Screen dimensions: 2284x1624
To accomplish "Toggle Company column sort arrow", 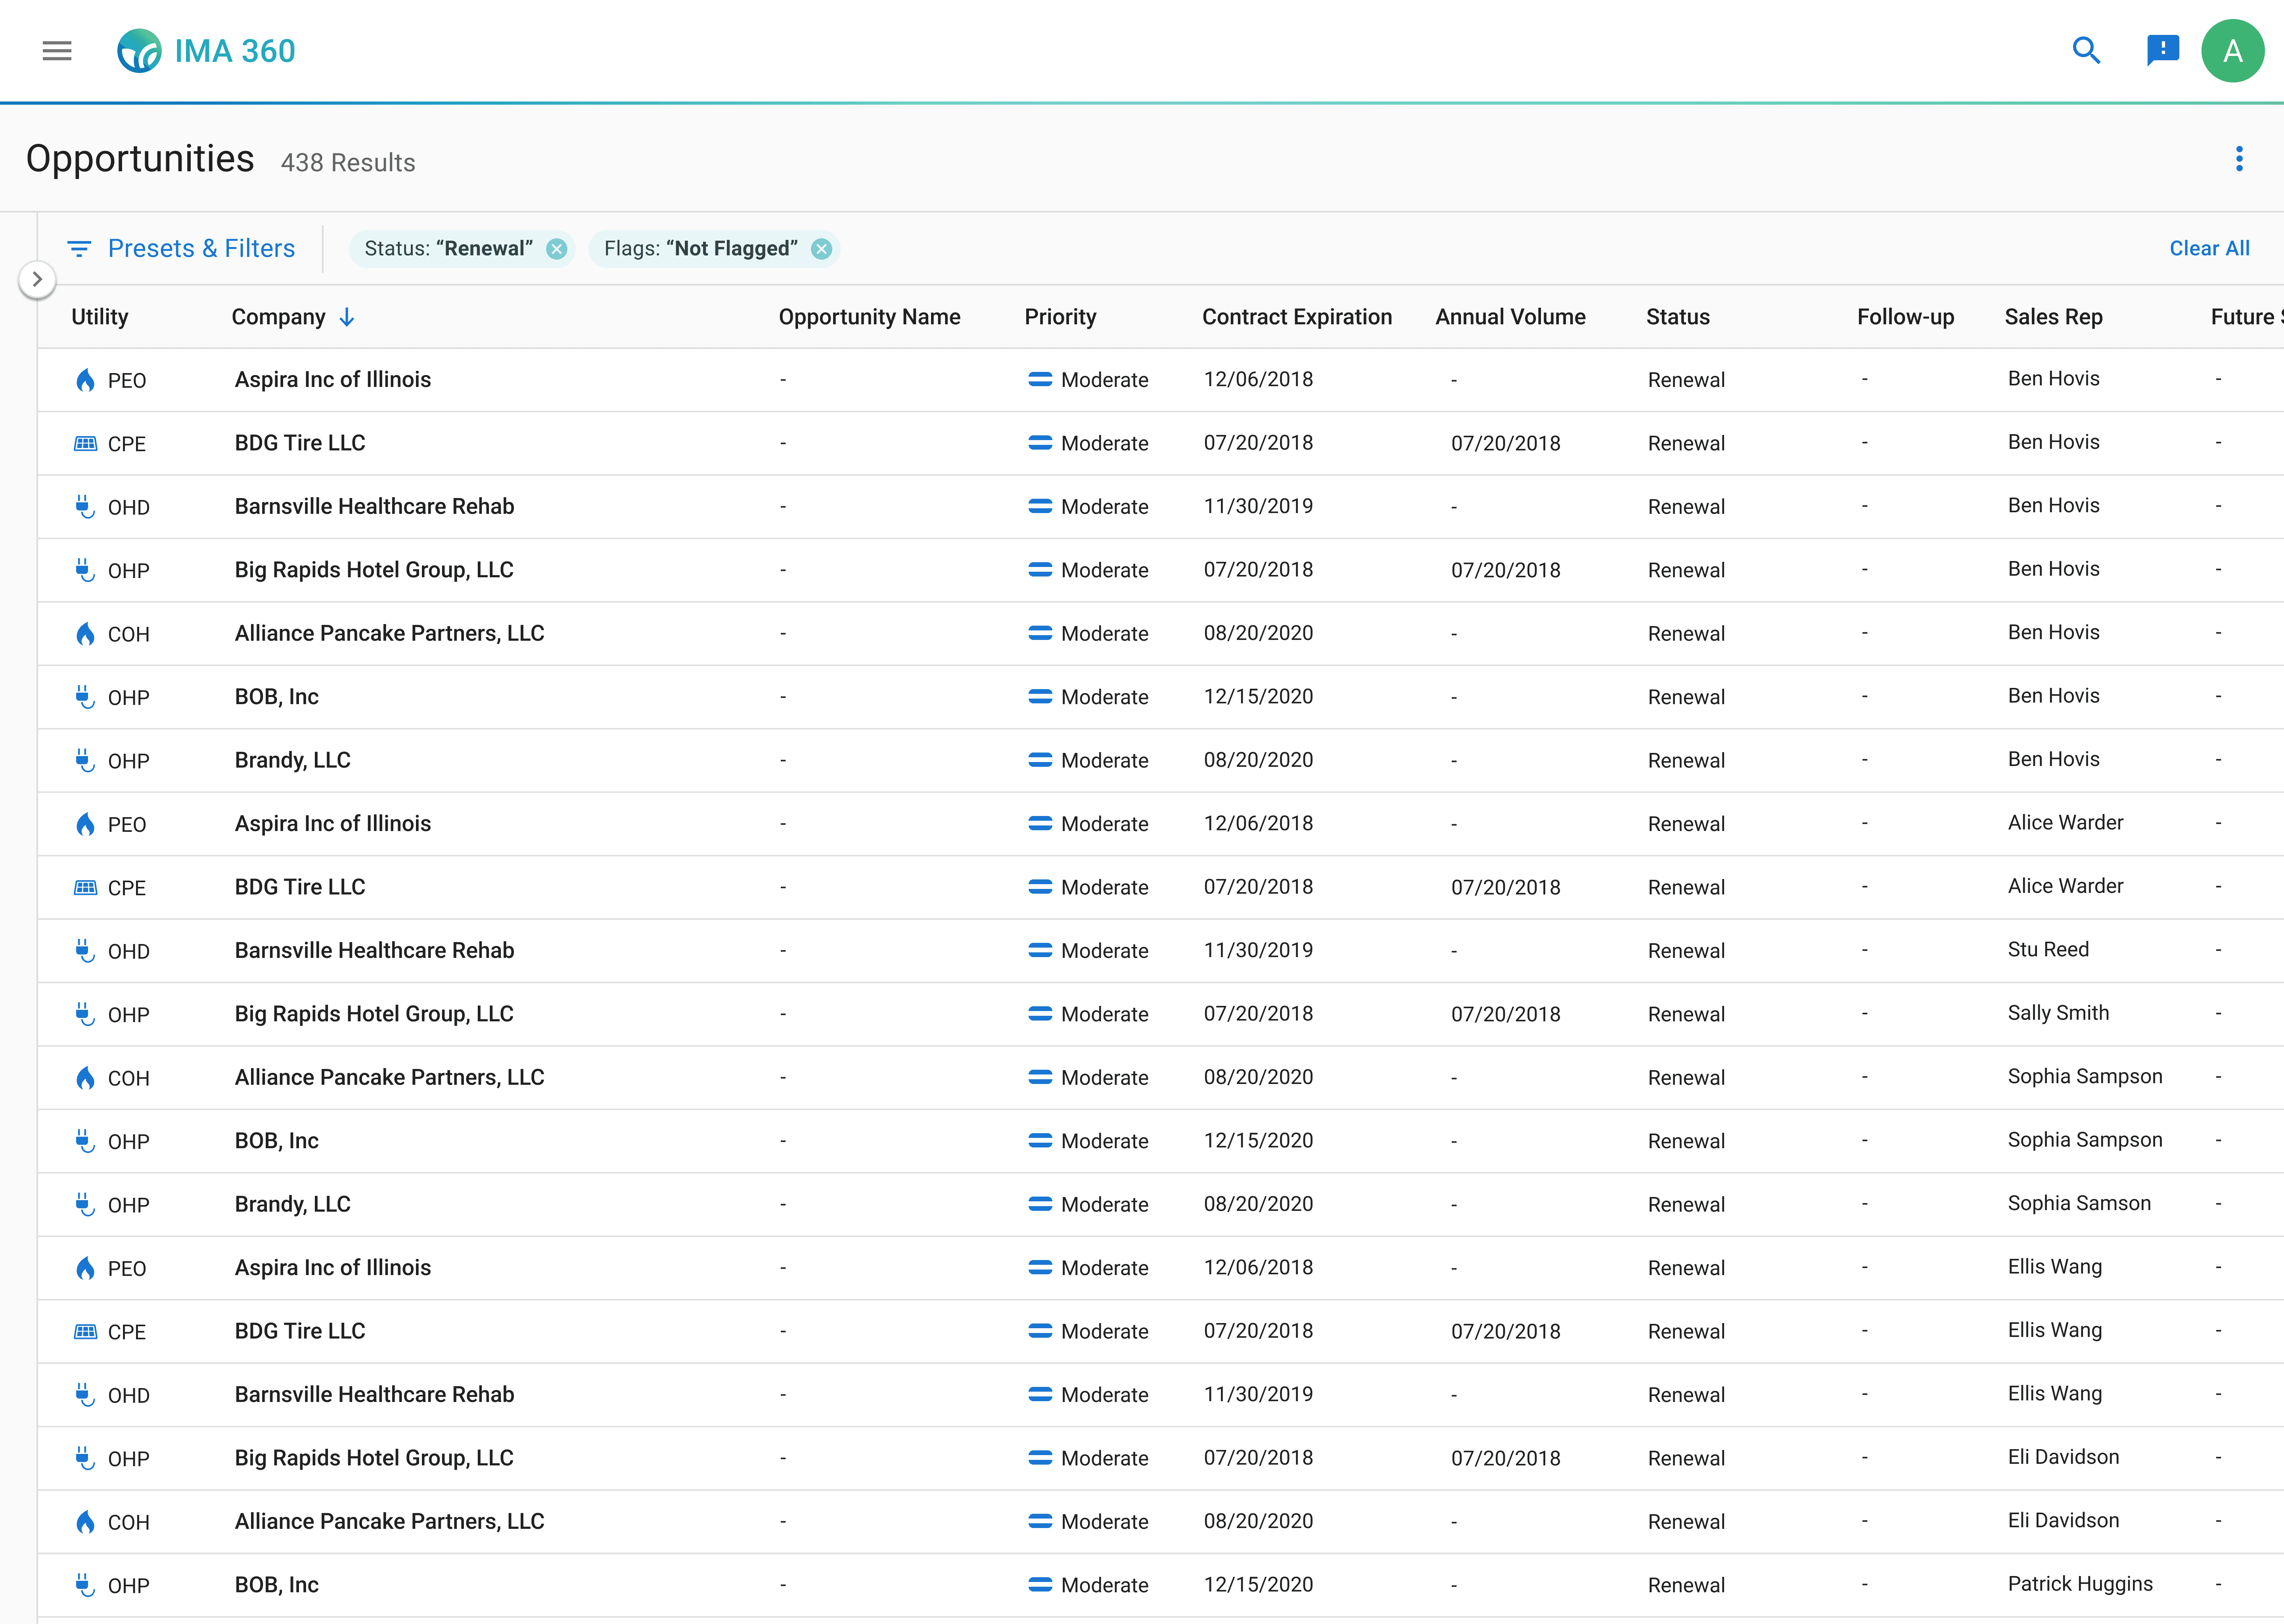I will [347, 317].
